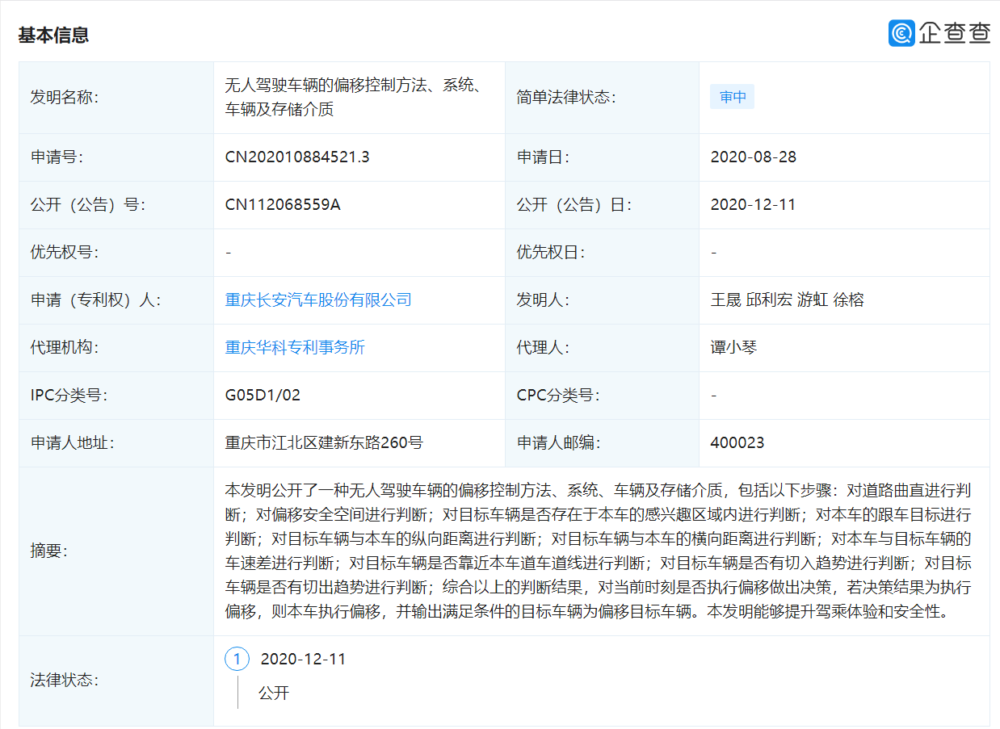Open 重庆长安汽车股份有限公司 company link
Viewport: 1000px width, 729px height.
(x=317, y=300)
